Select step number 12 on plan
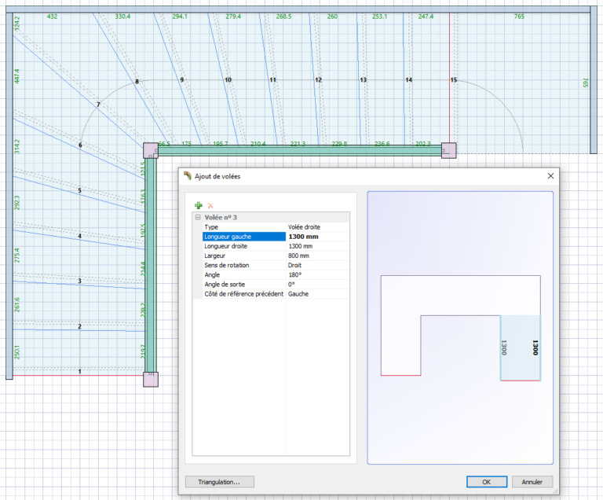 (x=319, y=79)
